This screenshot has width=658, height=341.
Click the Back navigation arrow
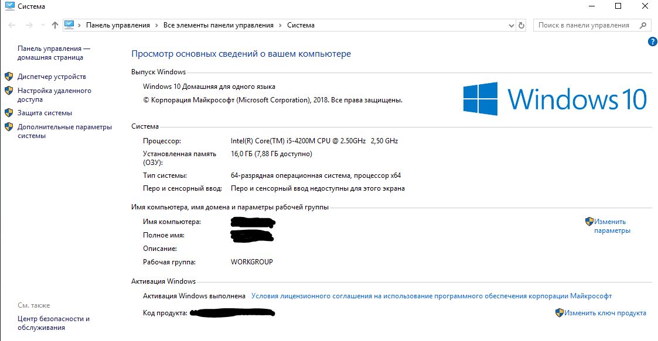coord(12,25)
